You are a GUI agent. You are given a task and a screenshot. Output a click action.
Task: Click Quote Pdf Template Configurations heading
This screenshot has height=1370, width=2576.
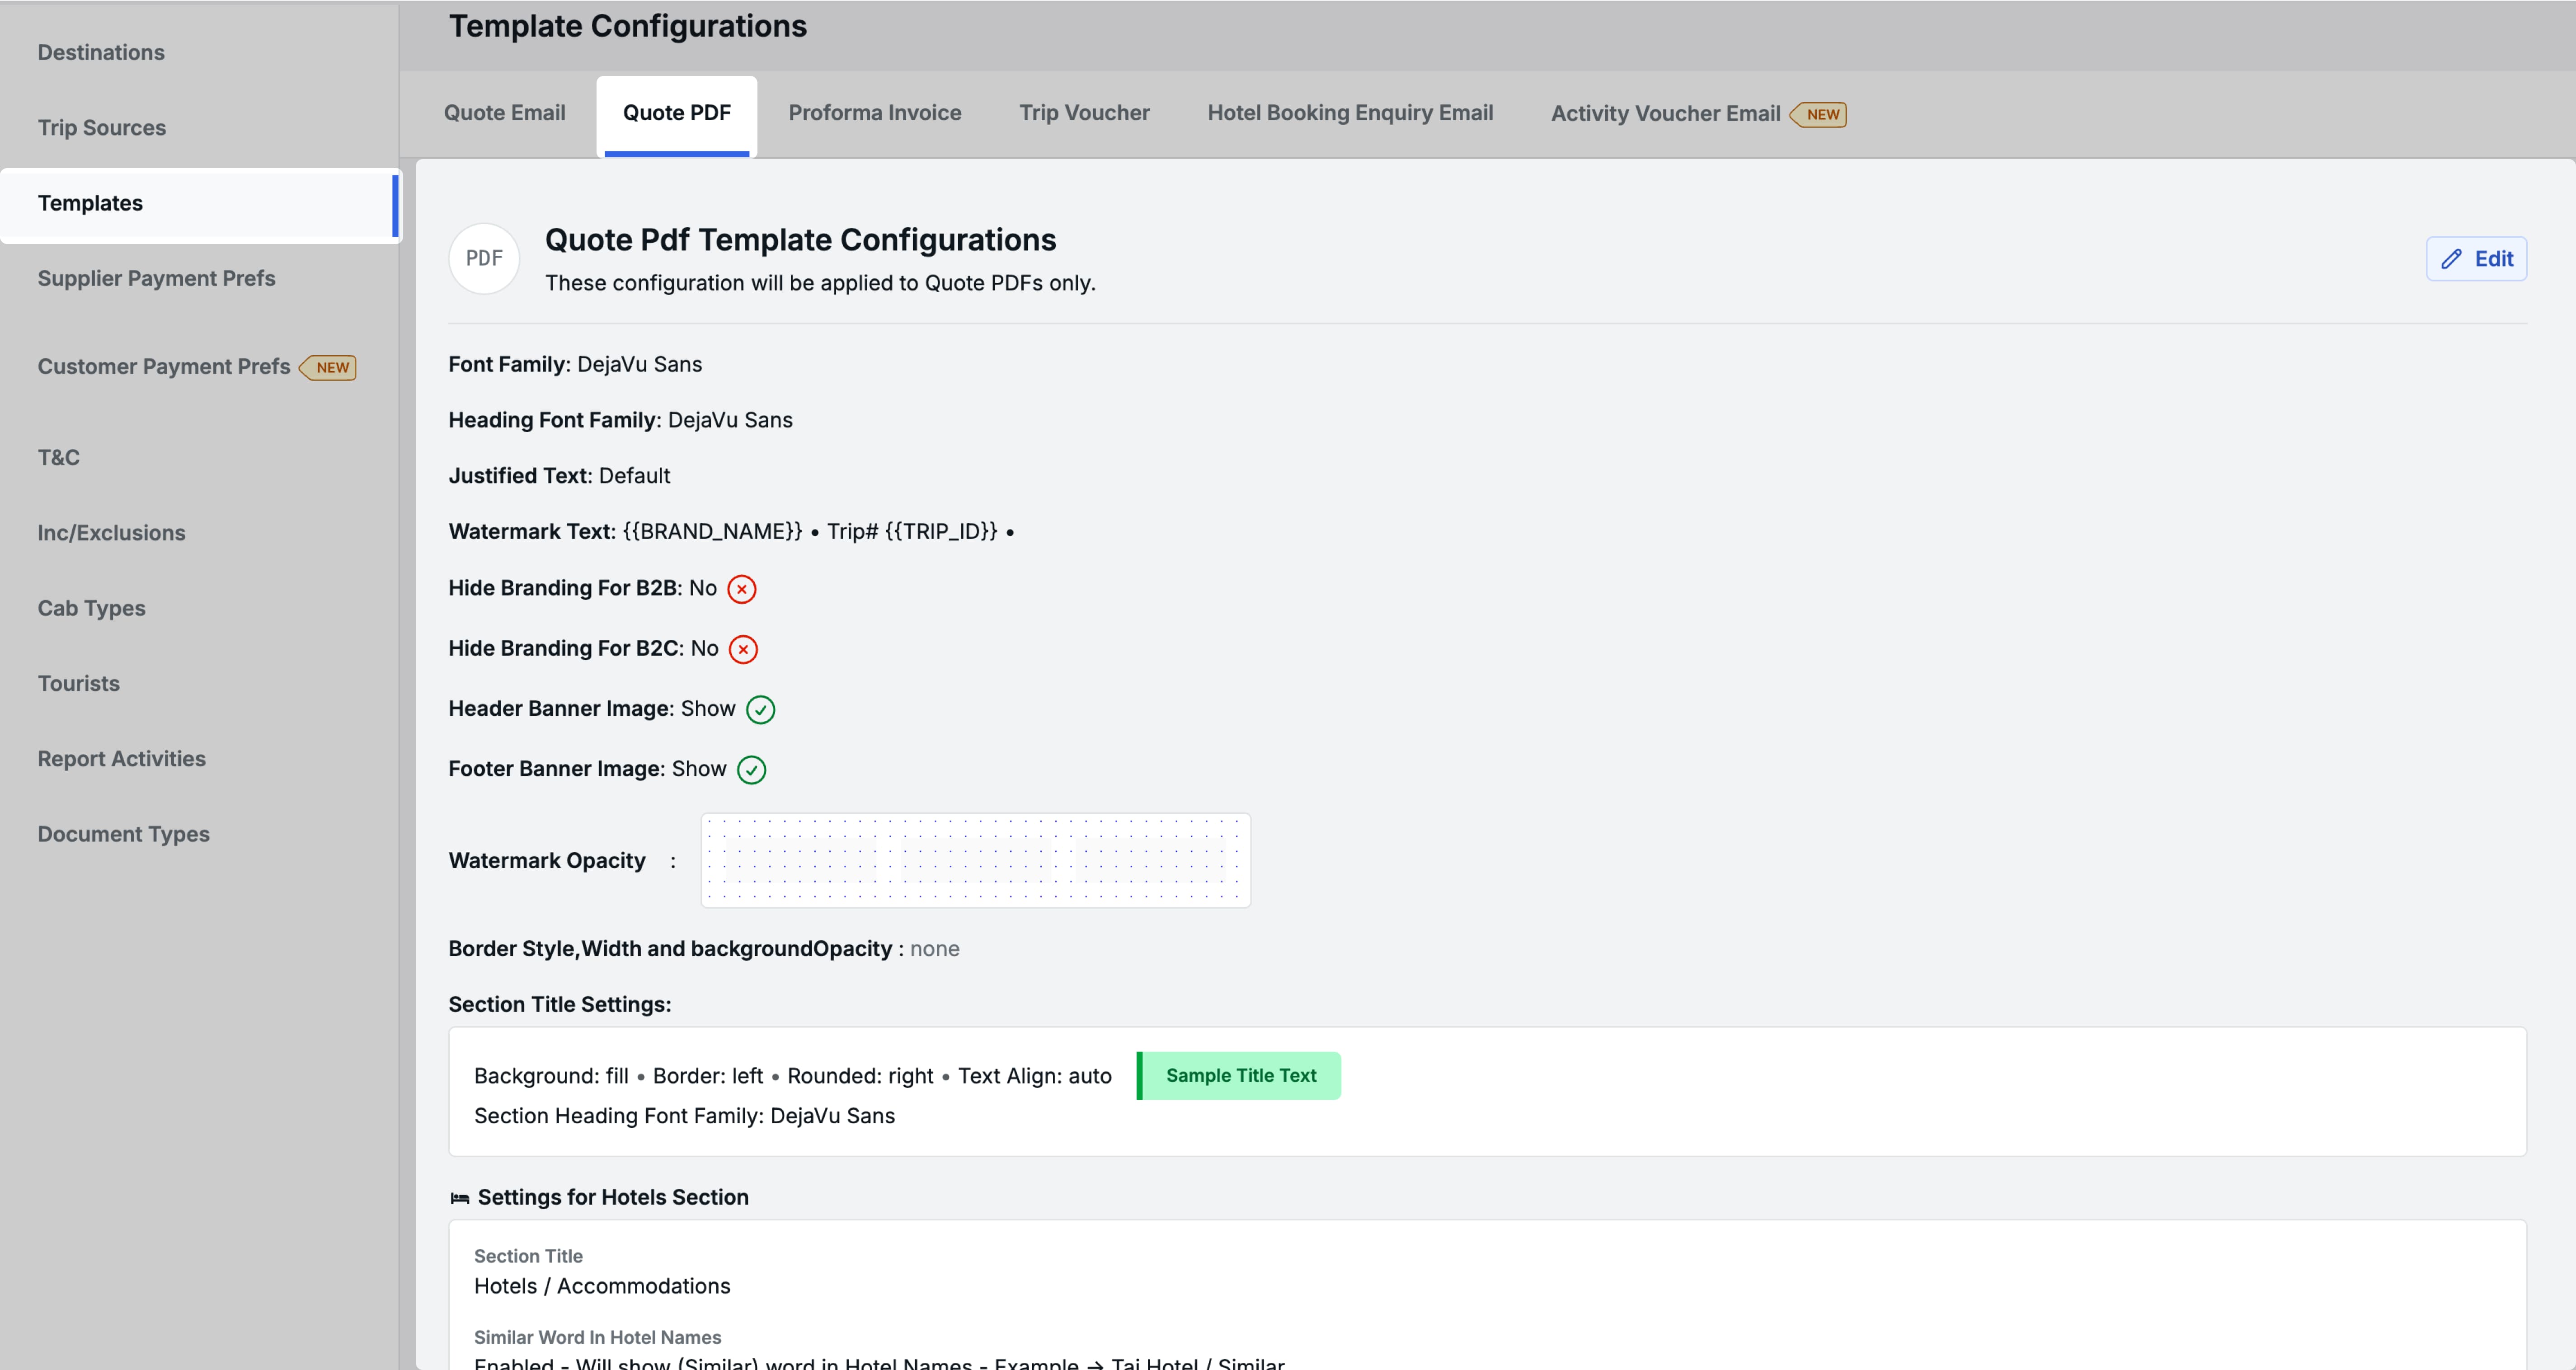point(801,240)
